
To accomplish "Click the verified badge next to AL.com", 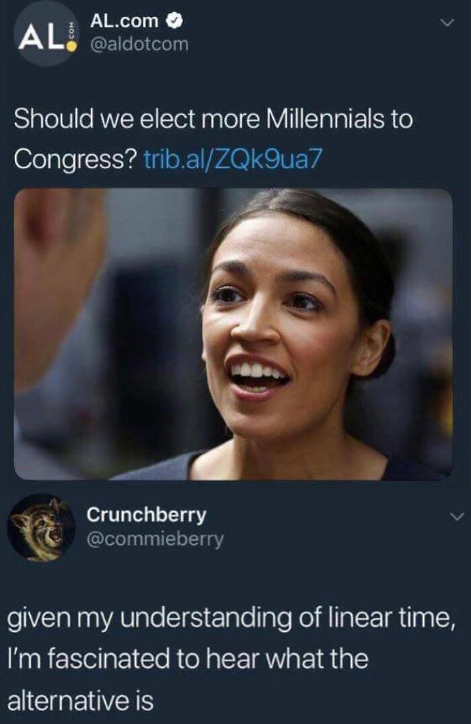I will tap(176, 20).
